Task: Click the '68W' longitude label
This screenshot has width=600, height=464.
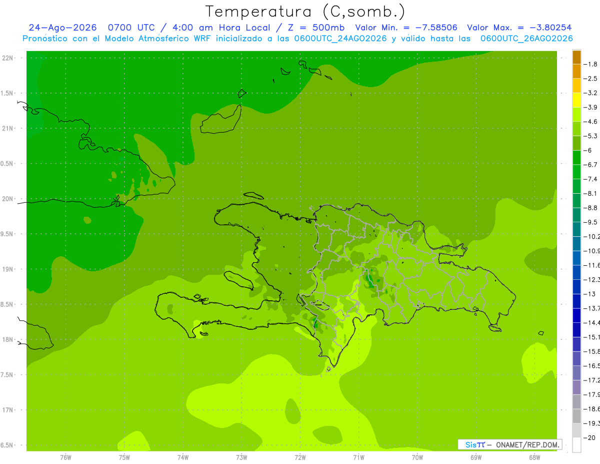Action: tap(534, 457)
